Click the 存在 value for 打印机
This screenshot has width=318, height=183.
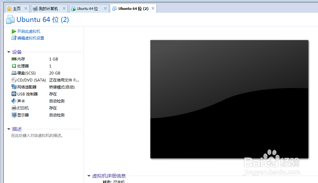53,108
